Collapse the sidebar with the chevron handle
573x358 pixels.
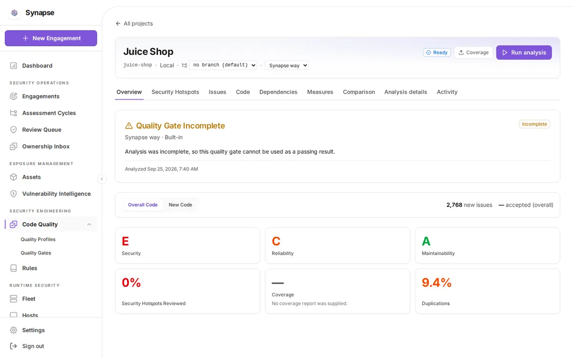102,179
